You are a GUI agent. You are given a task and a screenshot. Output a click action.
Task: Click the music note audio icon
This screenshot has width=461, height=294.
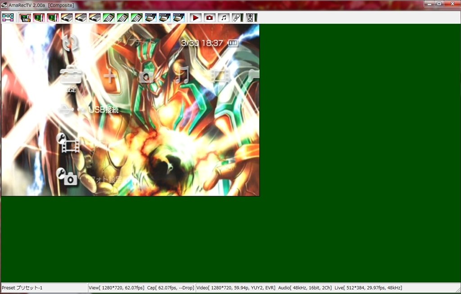point(223,18)
